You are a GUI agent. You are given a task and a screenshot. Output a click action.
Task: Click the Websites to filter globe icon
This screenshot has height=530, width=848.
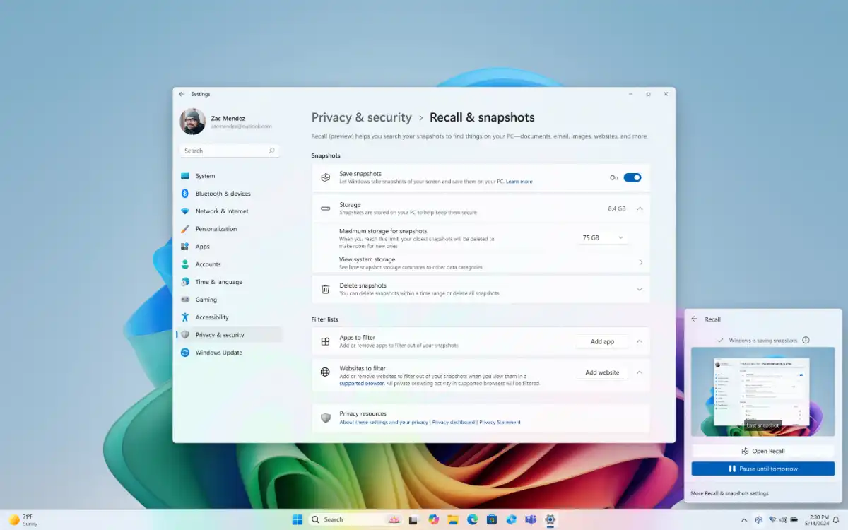tap(325, 372)
